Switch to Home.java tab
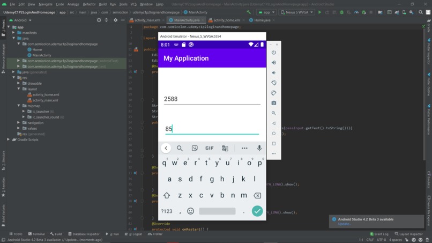Screen dimensions: 432x243 (262, 20)
